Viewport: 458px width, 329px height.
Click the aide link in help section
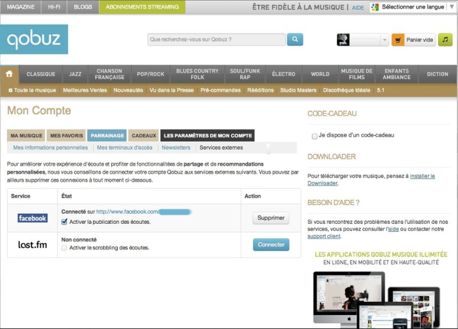(x=394, y=229)
